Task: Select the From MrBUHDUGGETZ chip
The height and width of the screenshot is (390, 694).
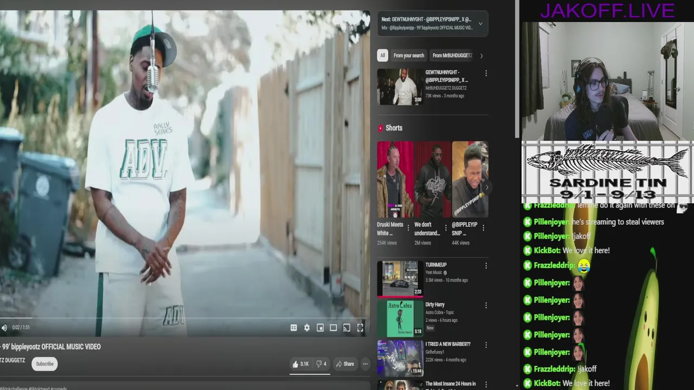Action: click(x=452, y=55)
